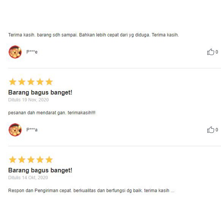Click the review title above Ditulis 19 Nov, 2020

click(40, 93)
